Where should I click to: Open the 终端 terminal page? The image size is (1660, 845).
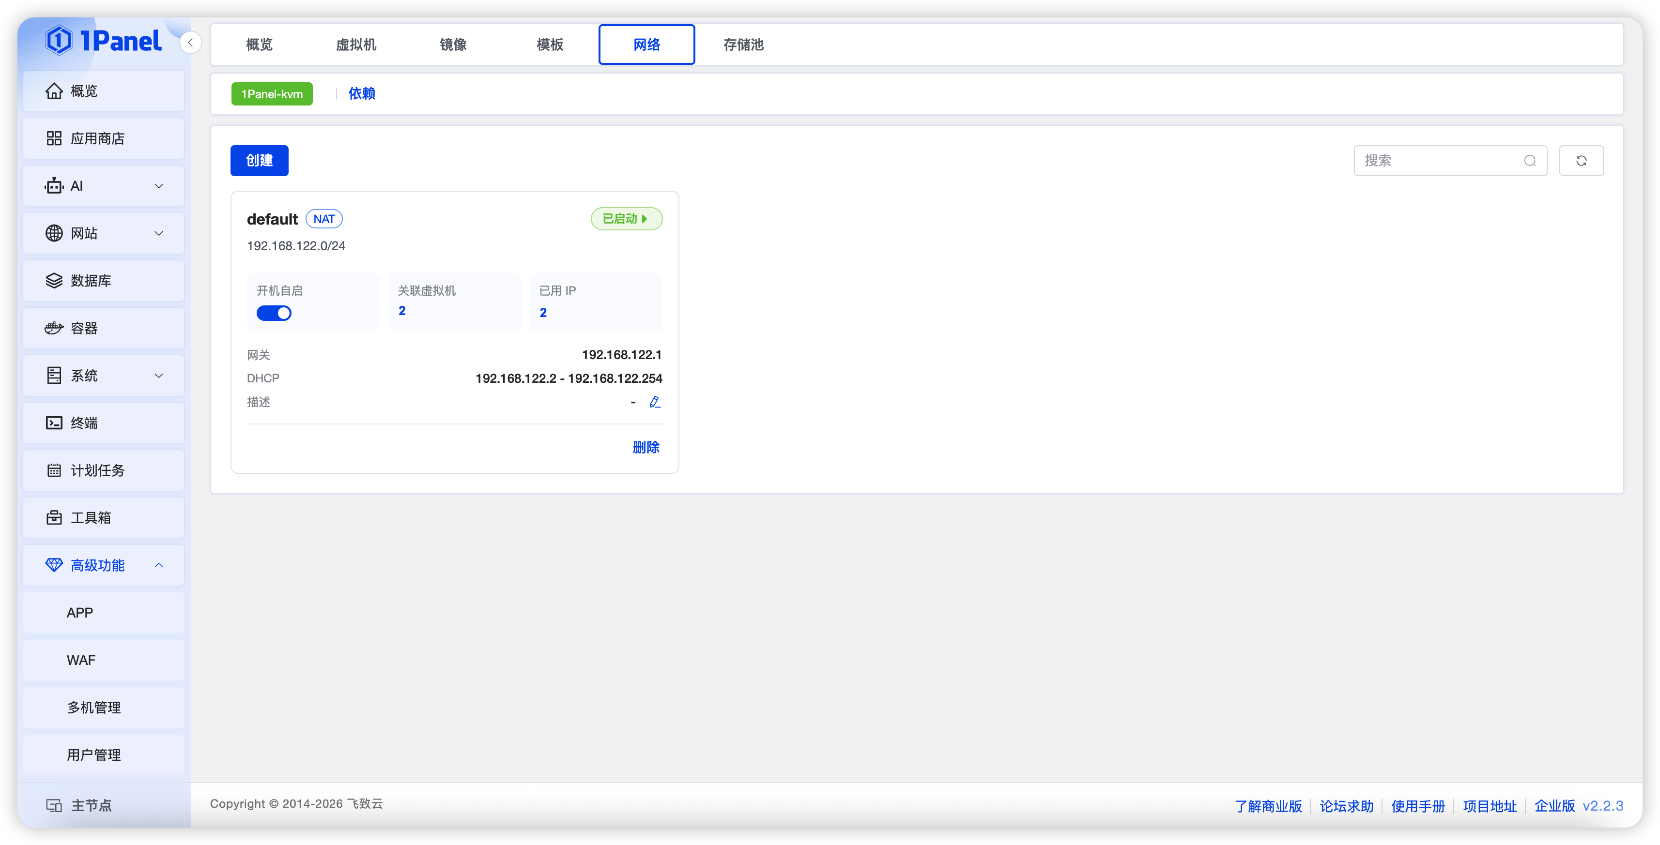coord(103,423)
